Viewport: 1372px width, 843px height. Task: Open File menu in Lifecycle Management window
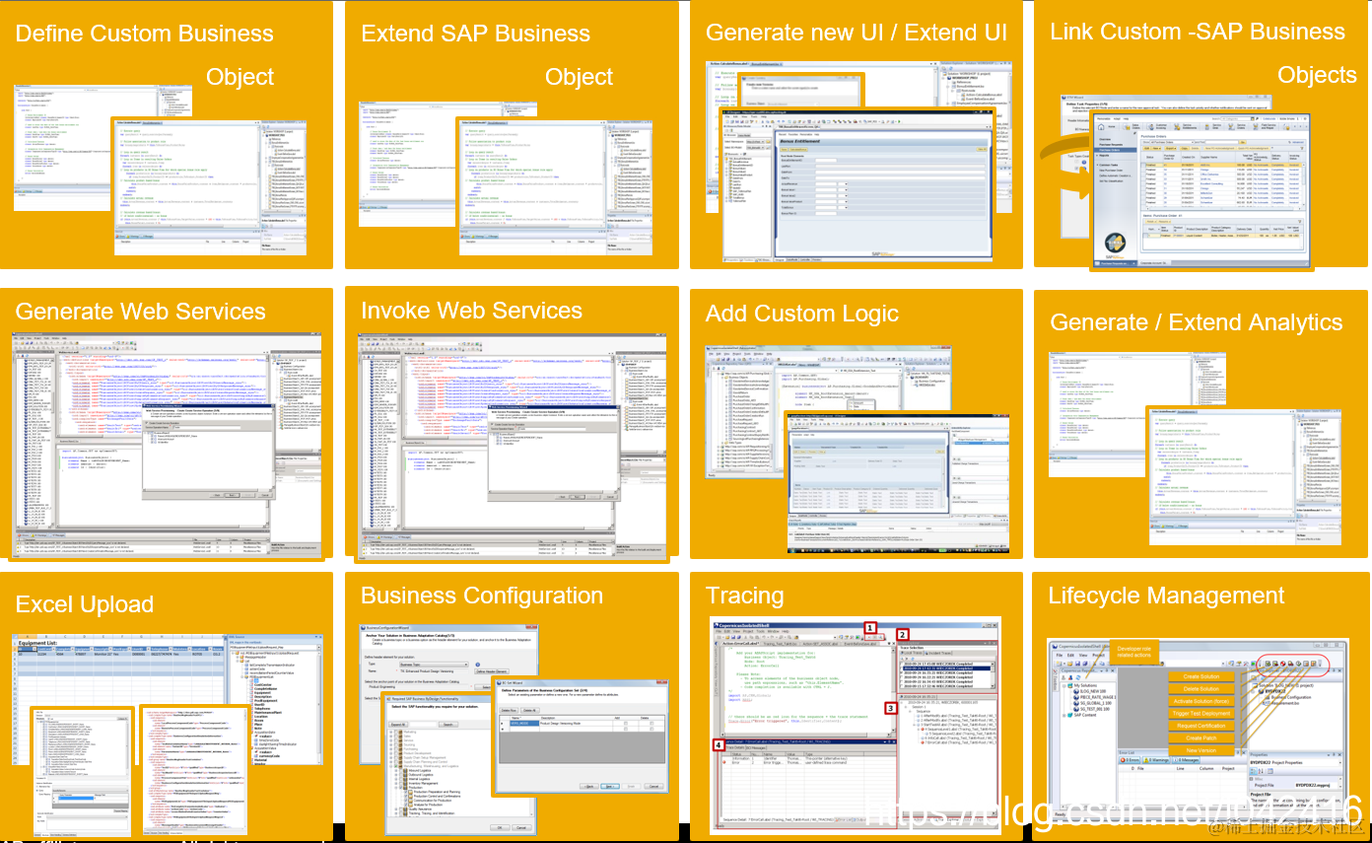pos(1060,655)
